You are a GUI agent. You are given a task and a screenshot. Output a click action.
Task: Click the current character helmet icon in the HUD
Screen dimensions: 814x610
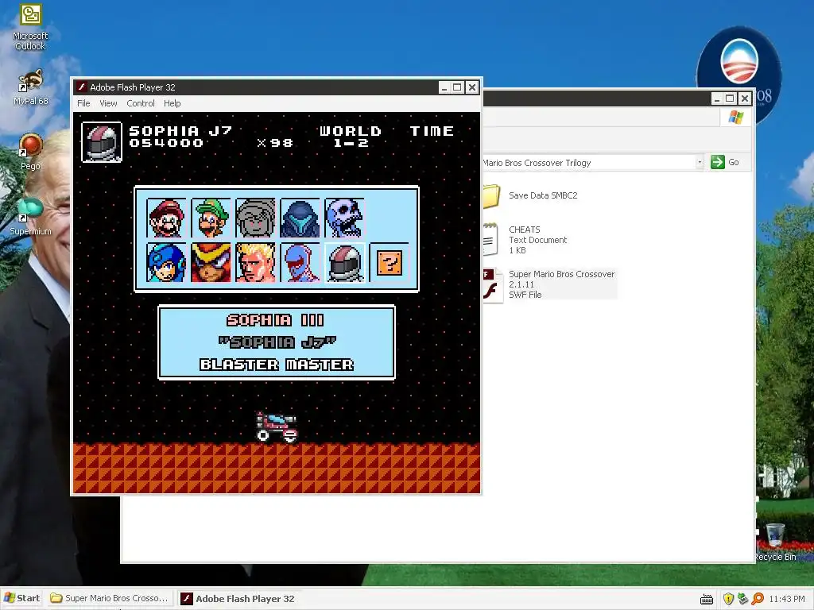pyautogui.click(x=102, y=142)
